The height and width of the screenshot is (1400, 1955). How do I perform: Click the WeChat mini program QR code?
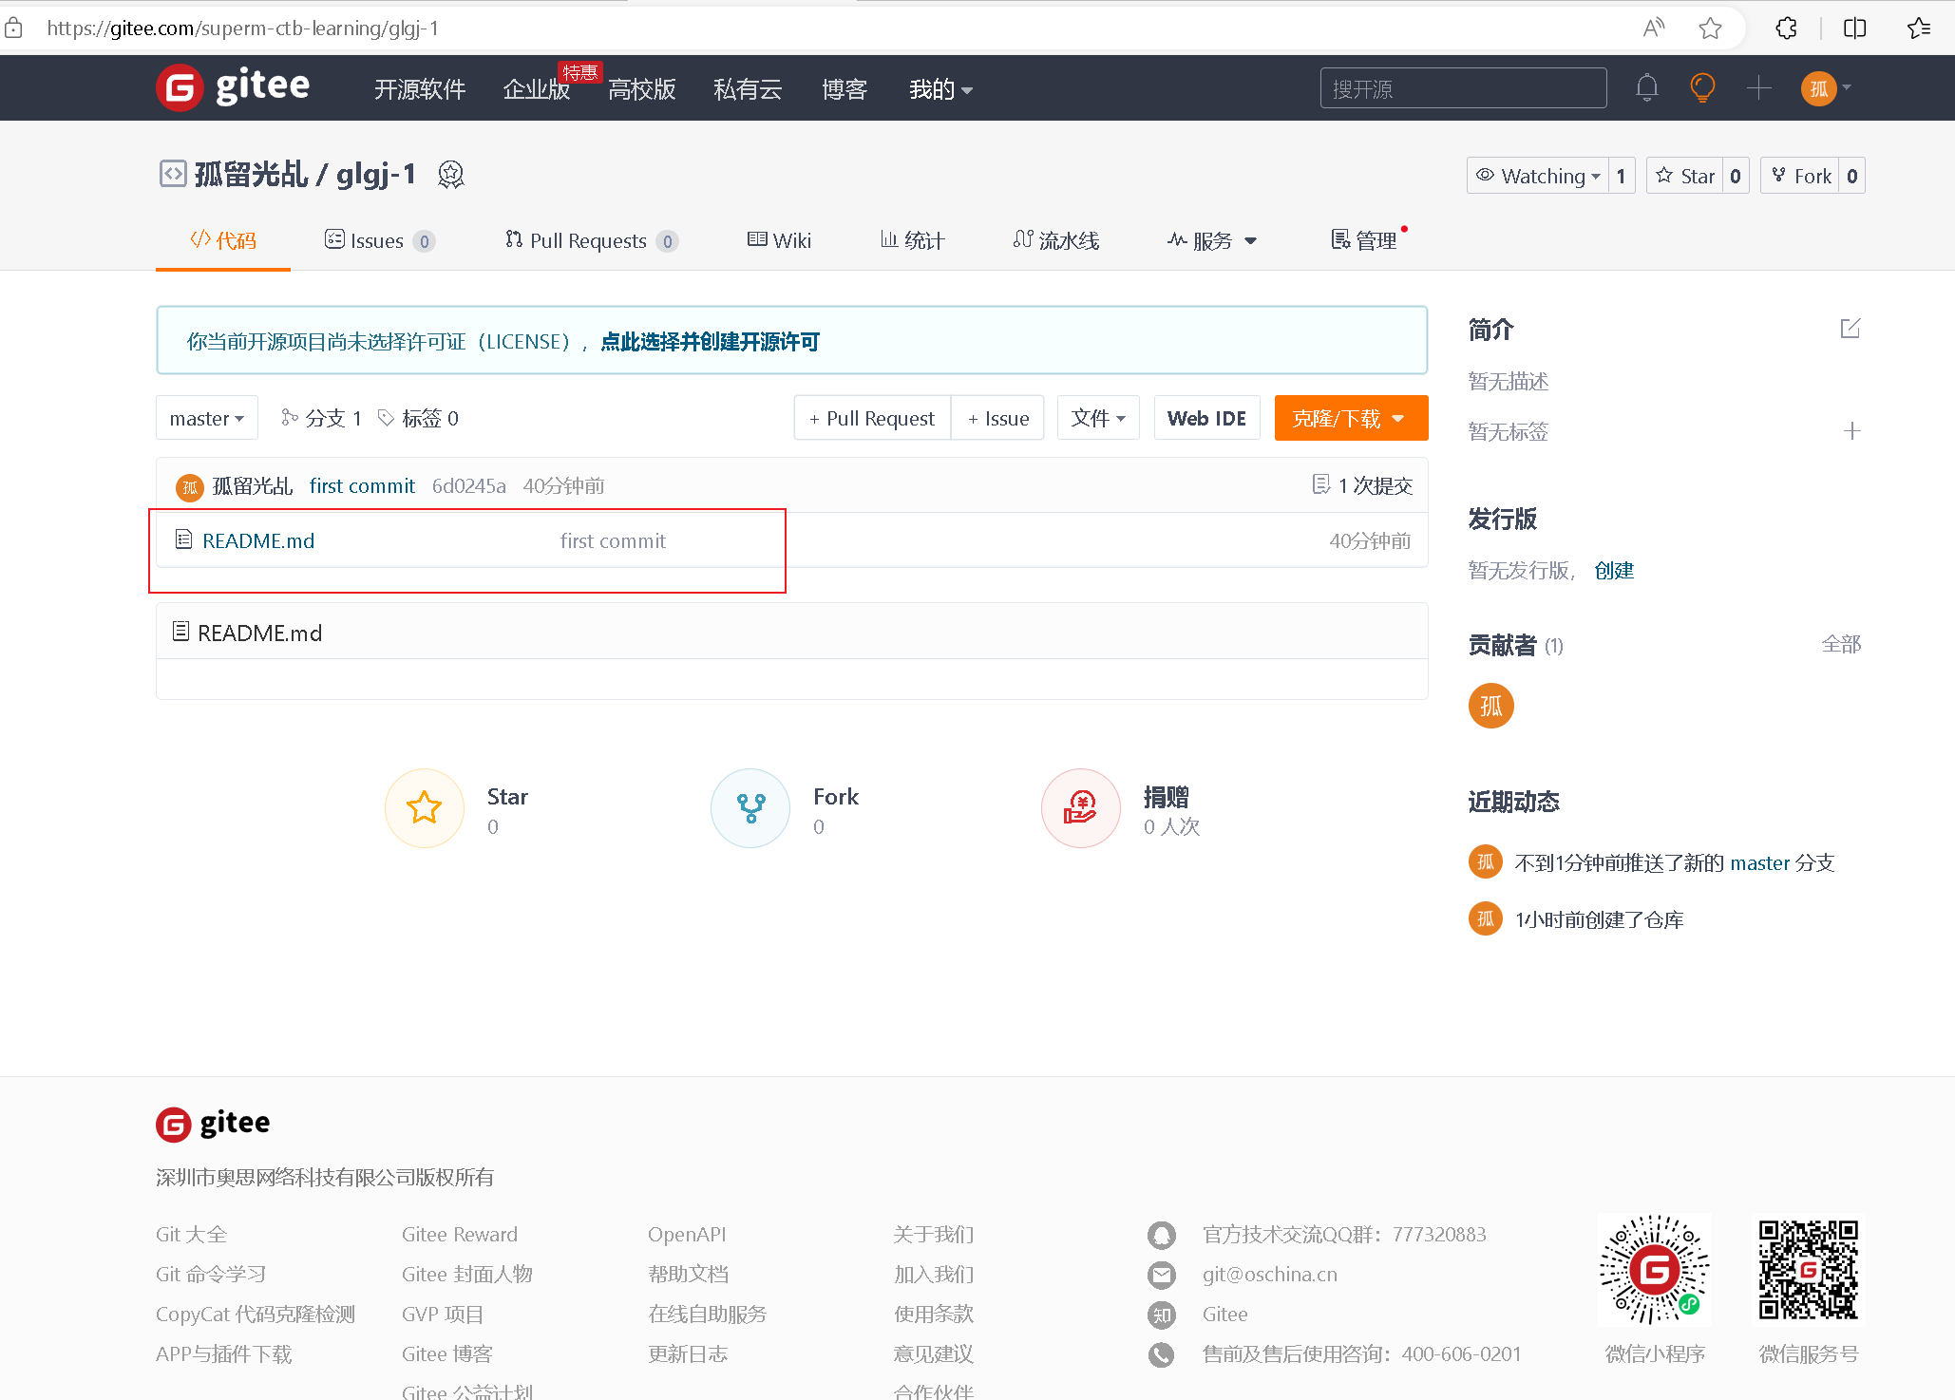click(x=1655, y=1270)
